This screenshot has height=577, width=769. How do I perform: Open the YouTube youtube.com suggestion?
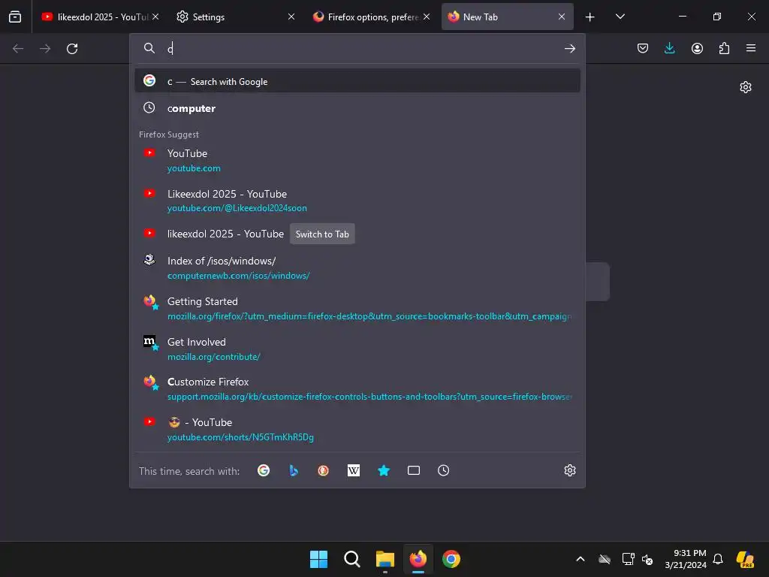pos(357,161)
